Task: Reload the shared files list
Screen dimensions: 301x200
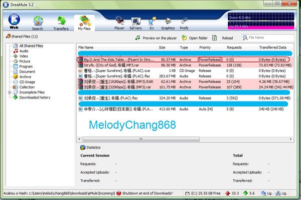Action: 223,38
